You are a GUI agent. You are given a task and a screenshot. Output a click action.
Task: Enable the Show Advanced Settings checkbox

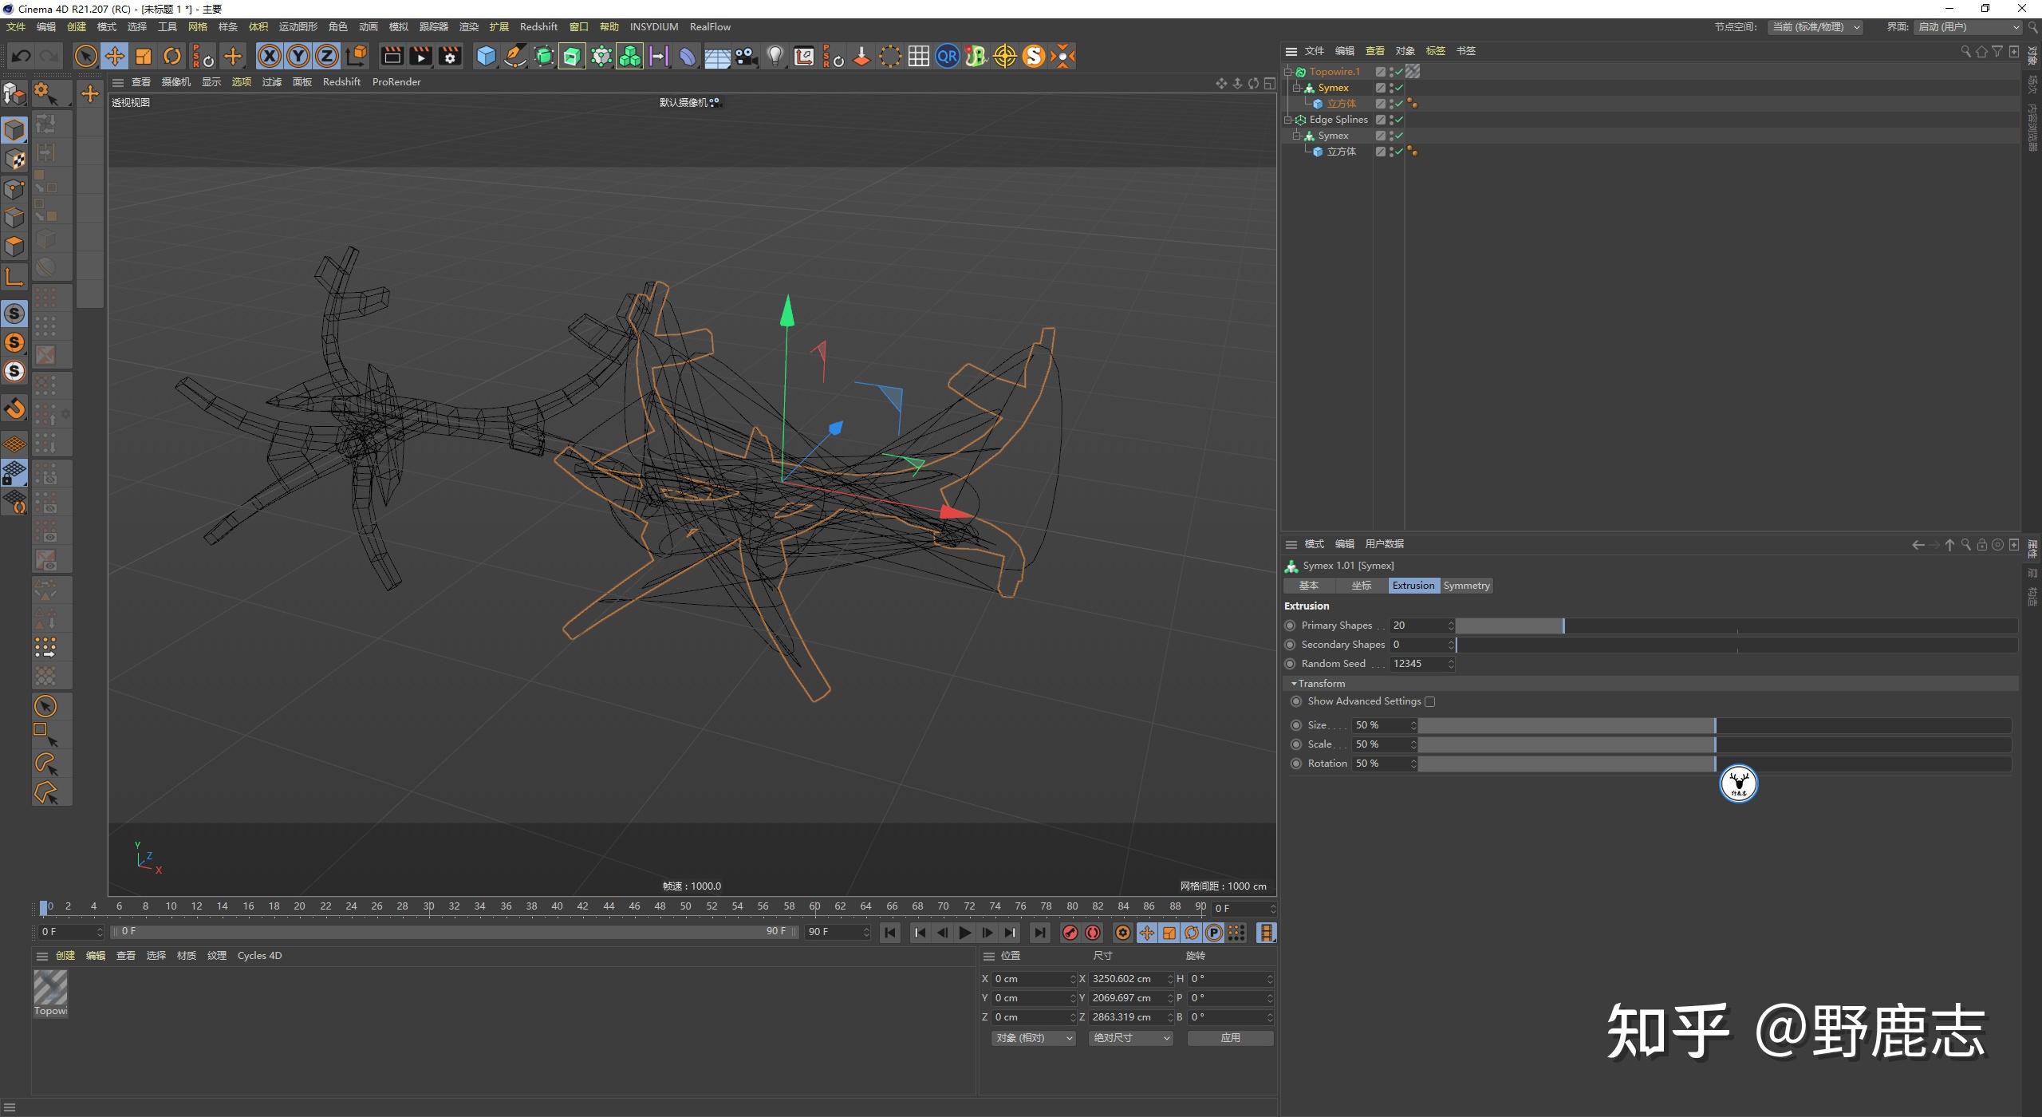pyautogui.click(x=1429, y=702)
